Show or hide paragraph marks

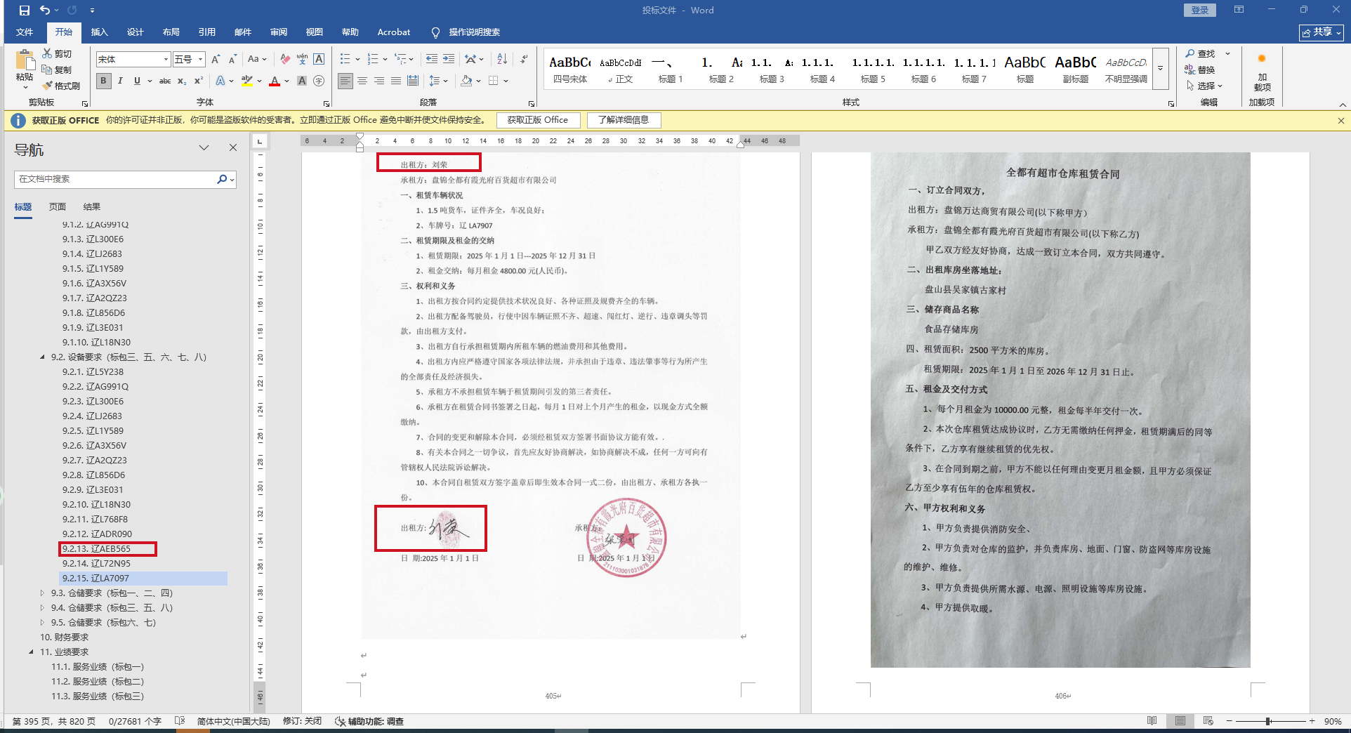[x=524, y=60]
